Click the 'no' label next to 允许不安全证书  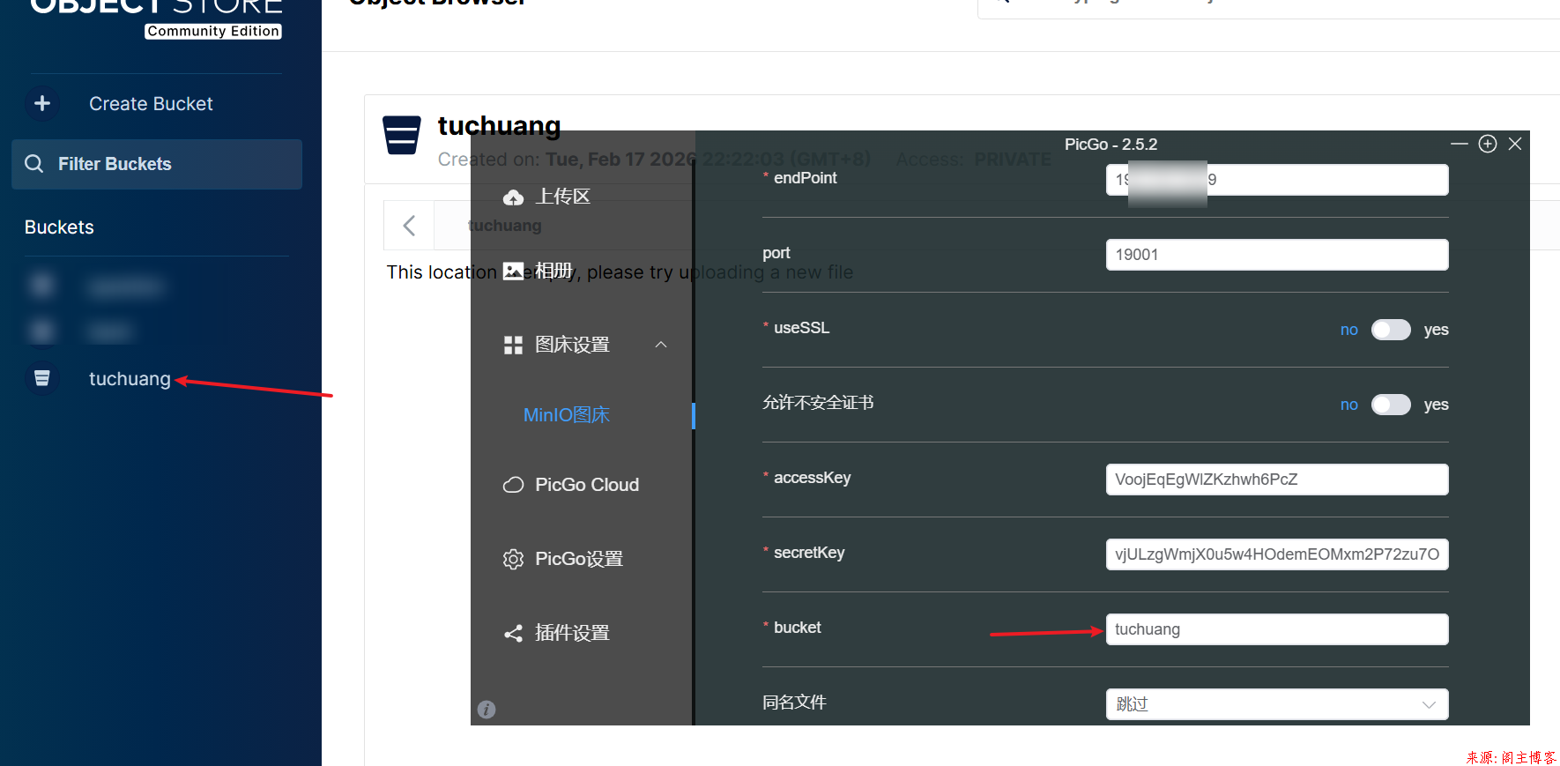click(x=1349, y=405)
